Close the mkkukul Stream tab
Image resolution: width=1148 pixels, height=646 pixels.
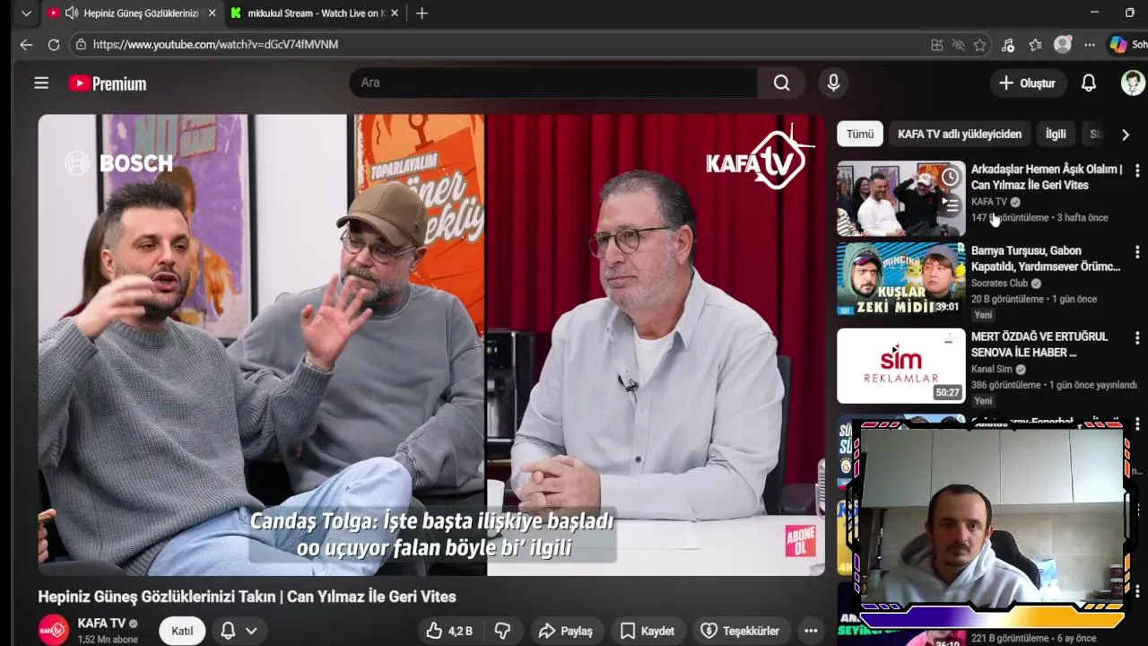tap(396, 13)
